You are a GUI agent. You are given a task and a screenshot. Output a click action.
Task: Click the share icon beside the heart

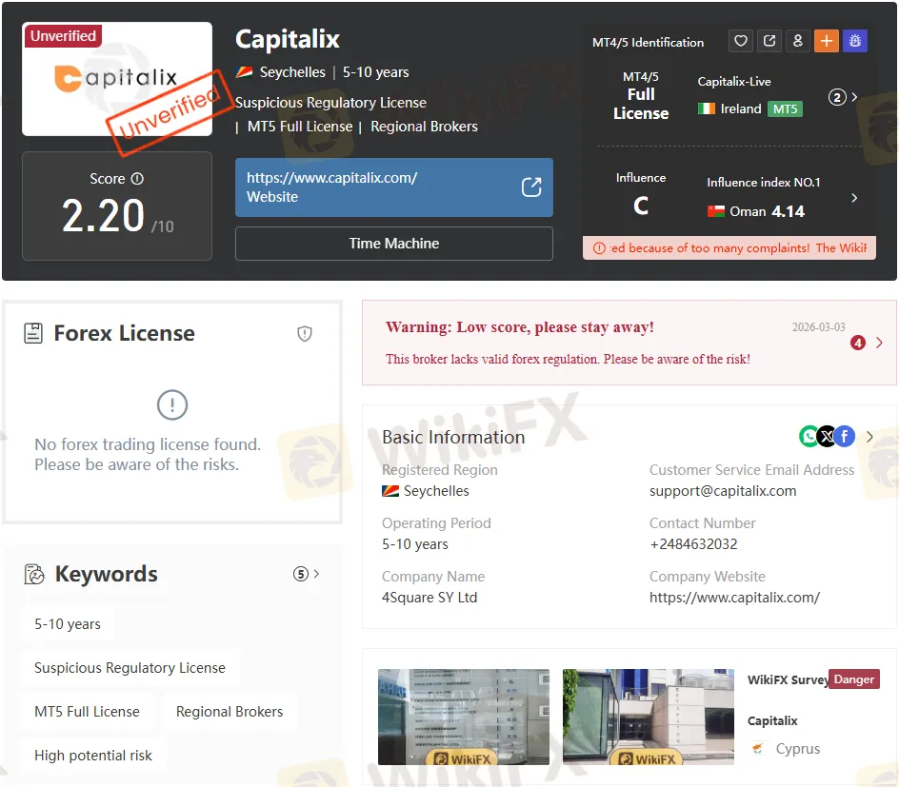coord(769,41)
